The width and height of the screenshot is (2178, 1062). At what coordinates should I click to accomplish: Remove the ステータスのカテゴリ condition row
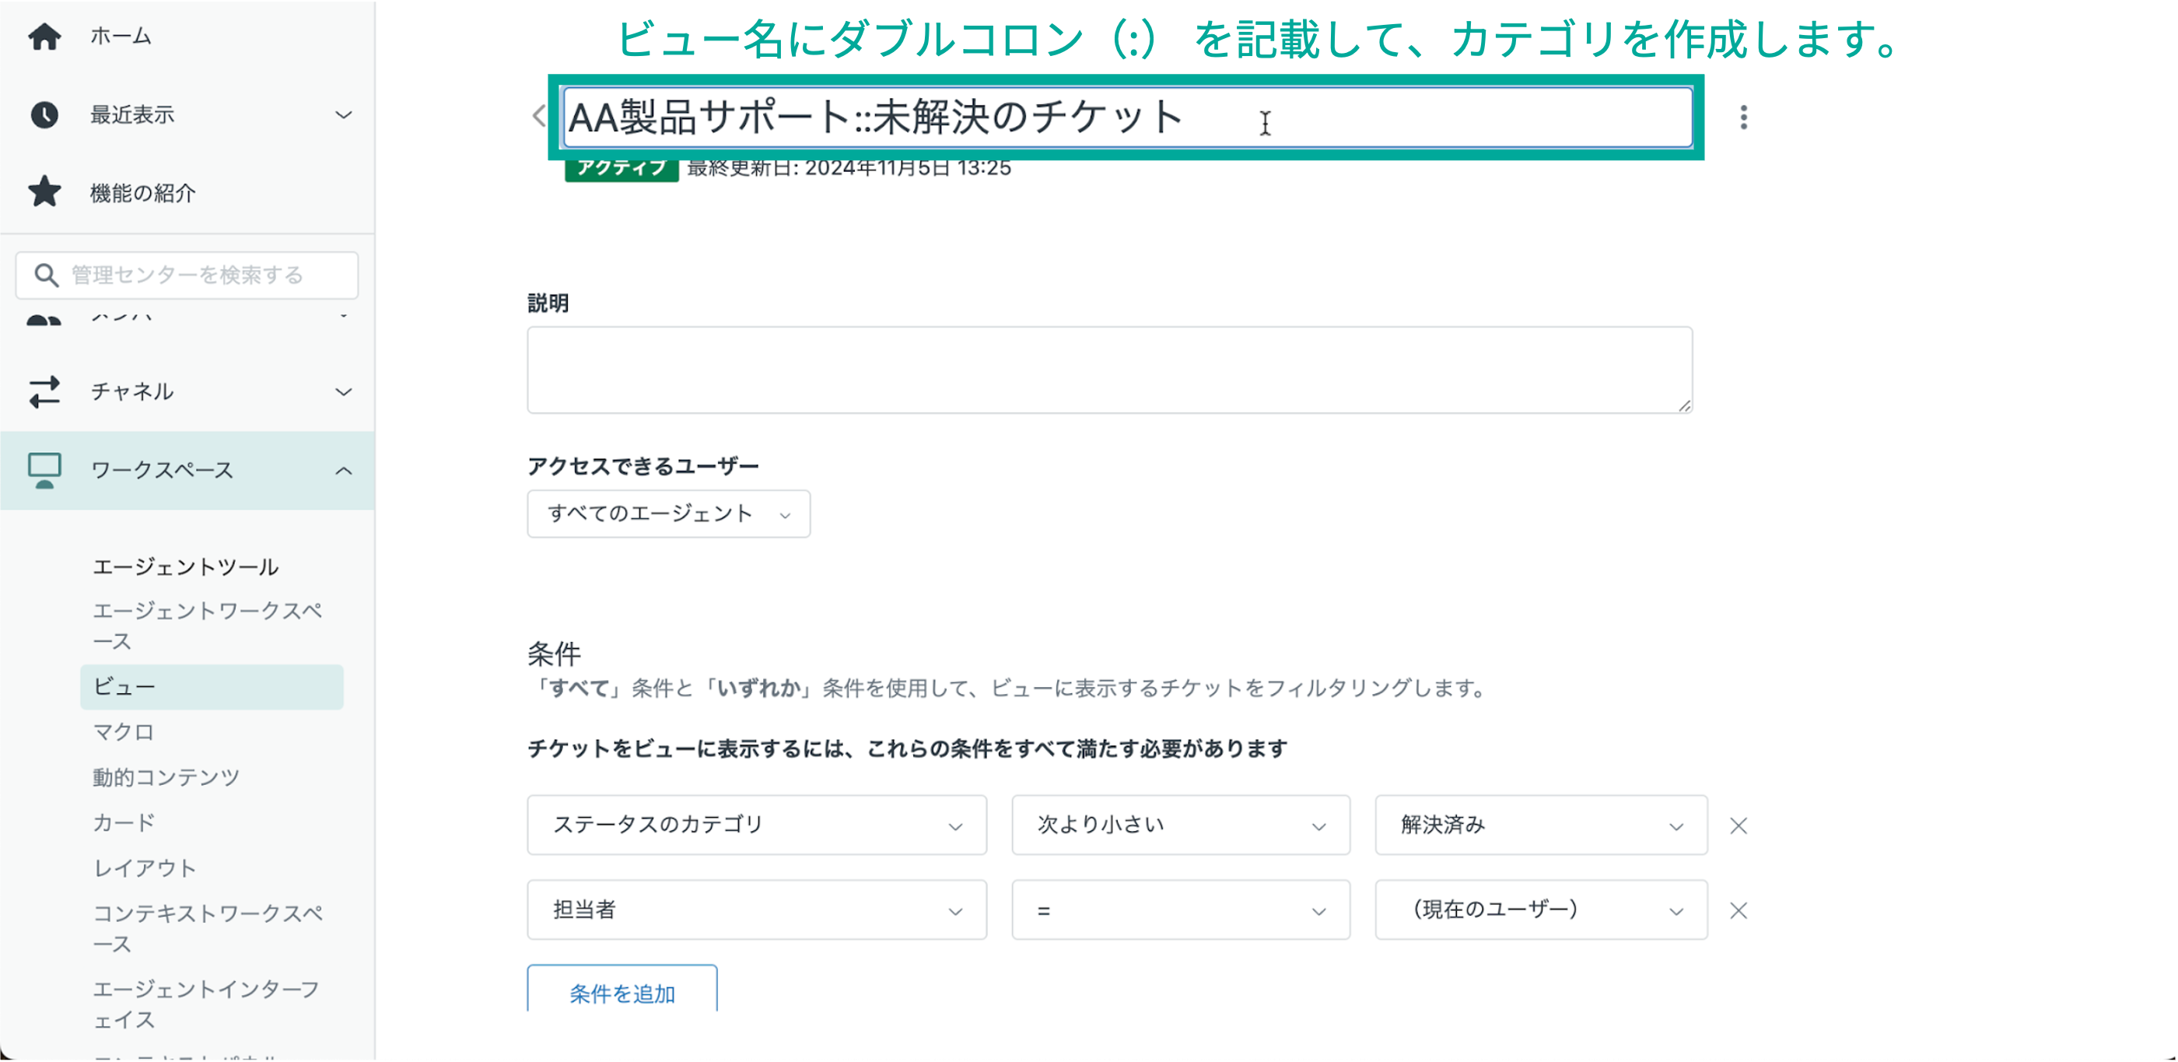point(1738,825)
